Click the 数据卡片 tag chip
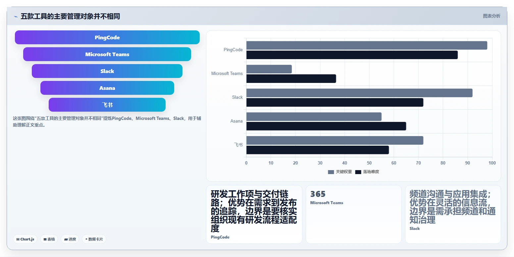 (94, 239)
